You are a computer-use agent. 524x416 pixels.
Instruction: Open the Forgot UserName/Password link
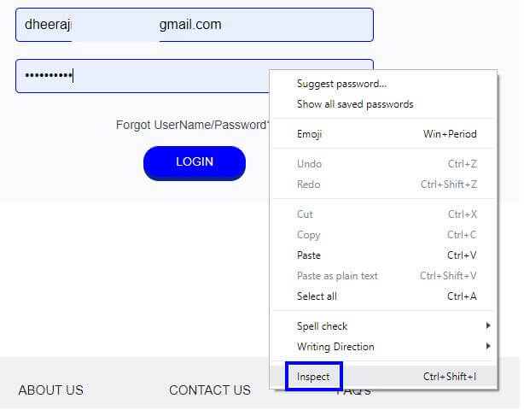click(x=193, y=125)
